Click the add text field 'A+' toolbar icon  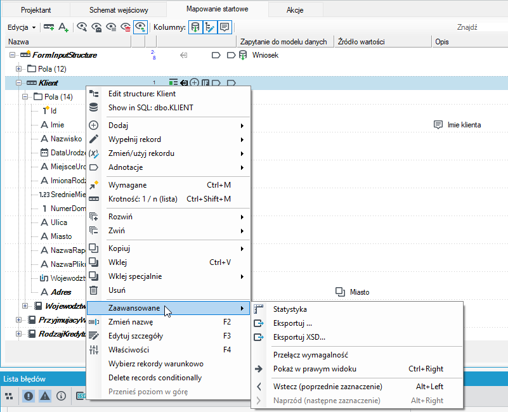pyautogui.click(x=63, y=27)
